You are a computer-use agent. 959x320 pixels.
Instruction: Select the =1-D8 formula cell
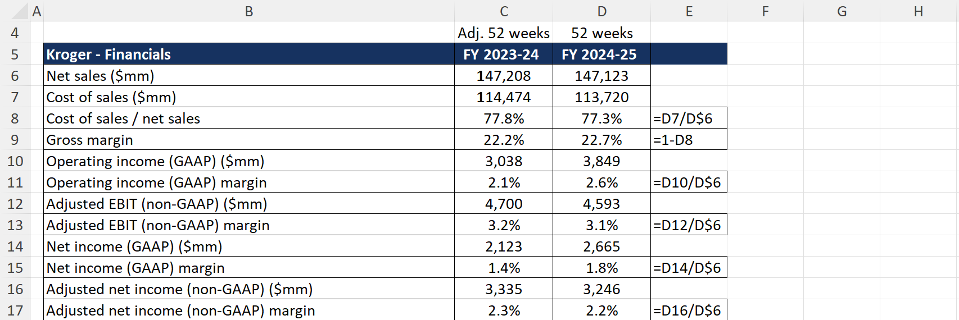[x=689, y=140]
